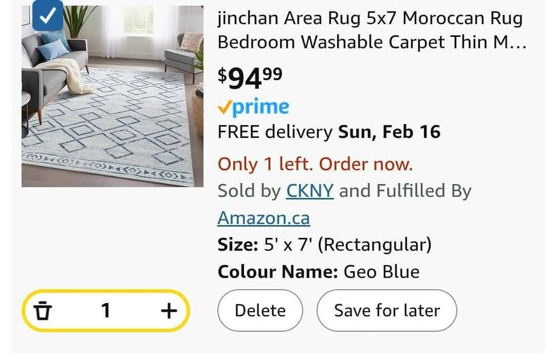The image size is (555, 363).
Task: Uncheck the rug item selection checkbox
Action: [47, 17]
